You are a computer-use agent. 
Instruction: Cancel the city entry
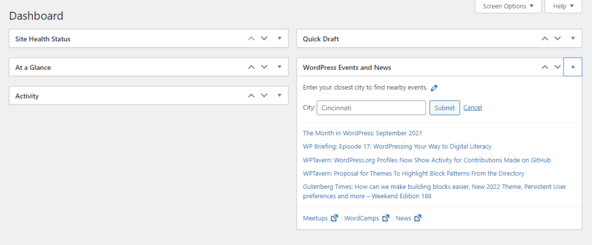[x=472, y=107]
